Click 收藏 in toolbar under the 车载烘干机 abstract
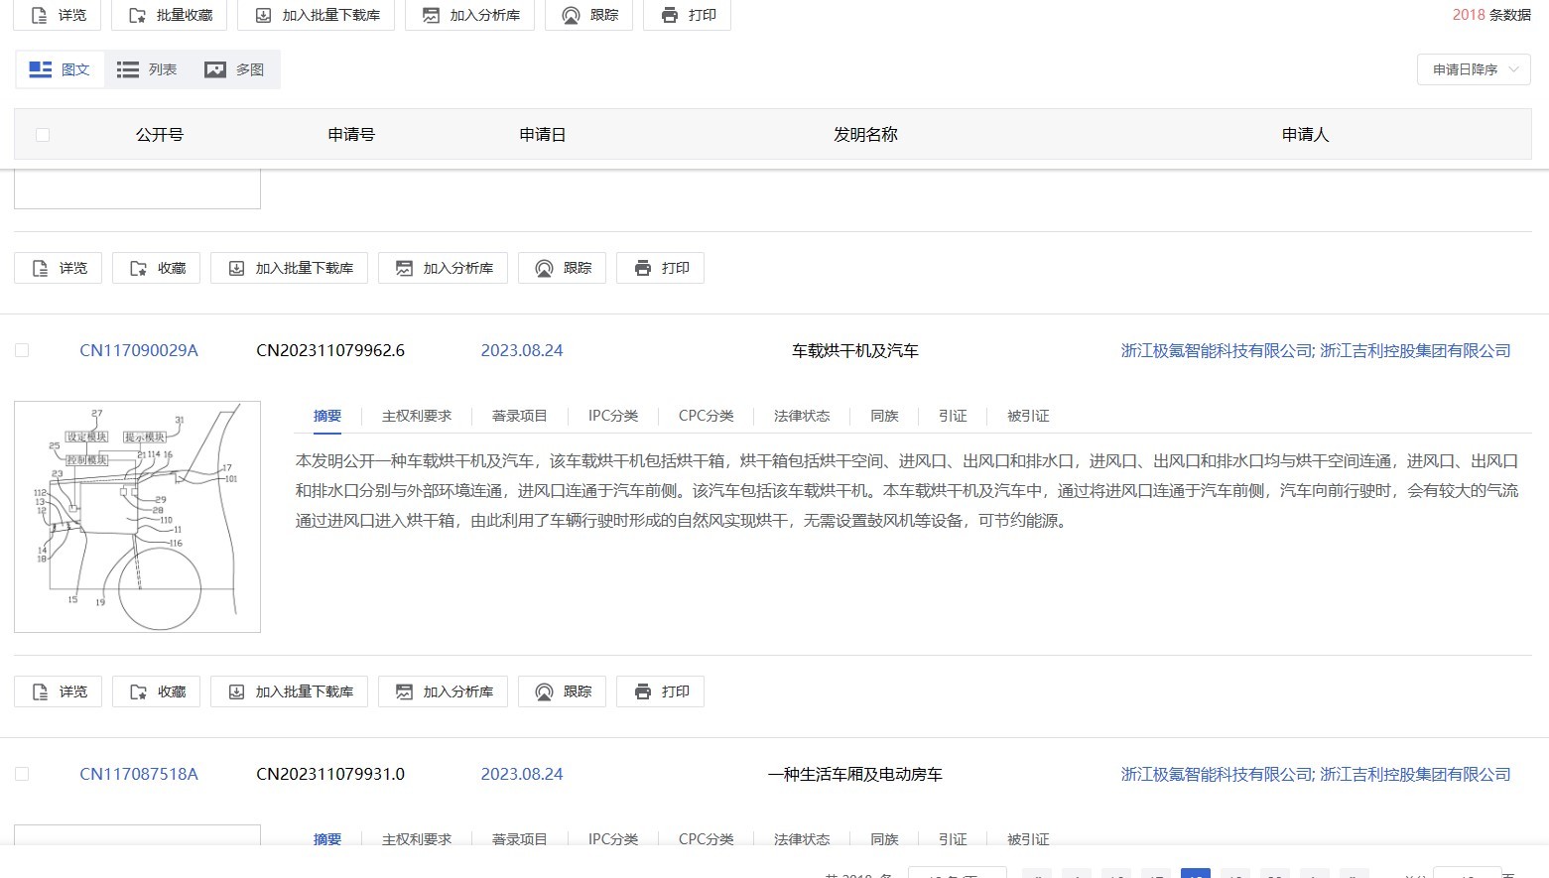This screenshot has width=1549, height=878. (156, 691)
